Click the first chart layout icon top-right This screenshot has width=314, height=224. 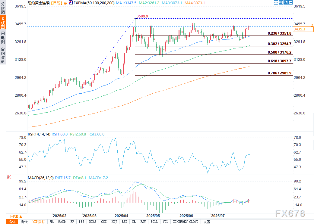tap(276, 2)
